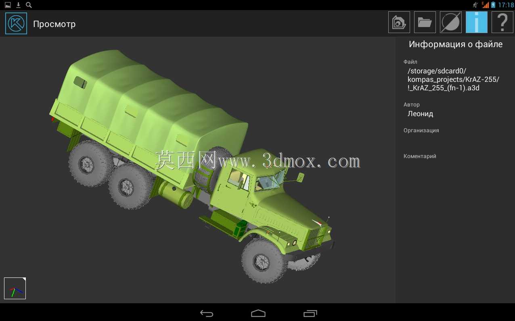Image resolution: width=515 pixels, height=321 pixels.
Task: Tap the image notification icon in status bar
Action: pos(8,5)
